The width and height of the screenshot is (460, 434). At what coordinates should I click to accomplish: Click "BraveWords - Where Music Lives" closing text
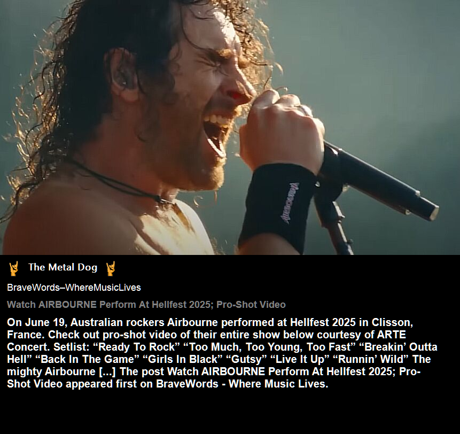click(x=243, y=384)
